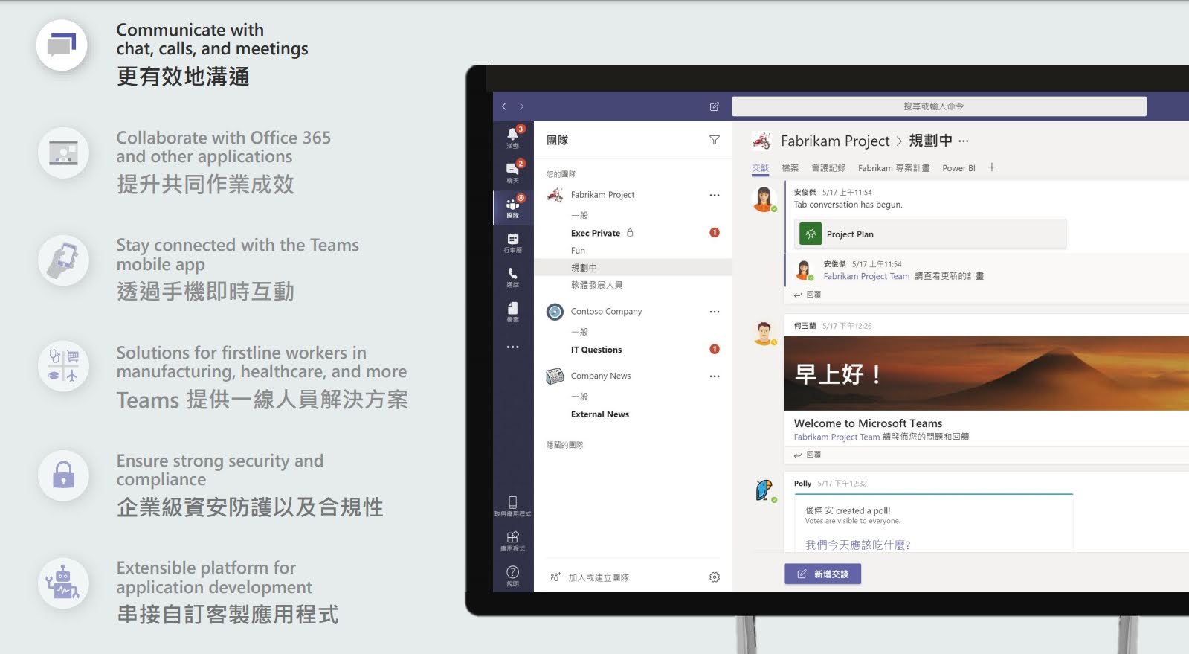Select the general channel under Fabrikam Project

tap(579, 215)
